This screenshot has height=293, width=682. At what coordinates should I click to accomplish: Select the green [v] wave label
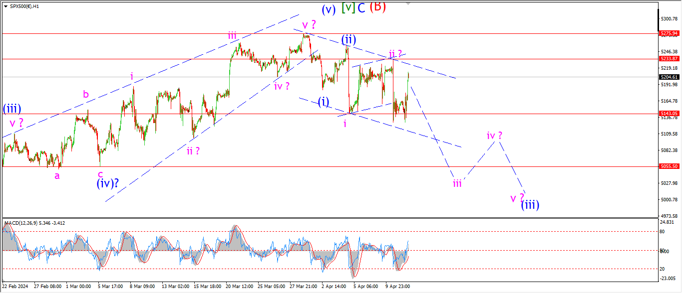click(x=348, y=7)
